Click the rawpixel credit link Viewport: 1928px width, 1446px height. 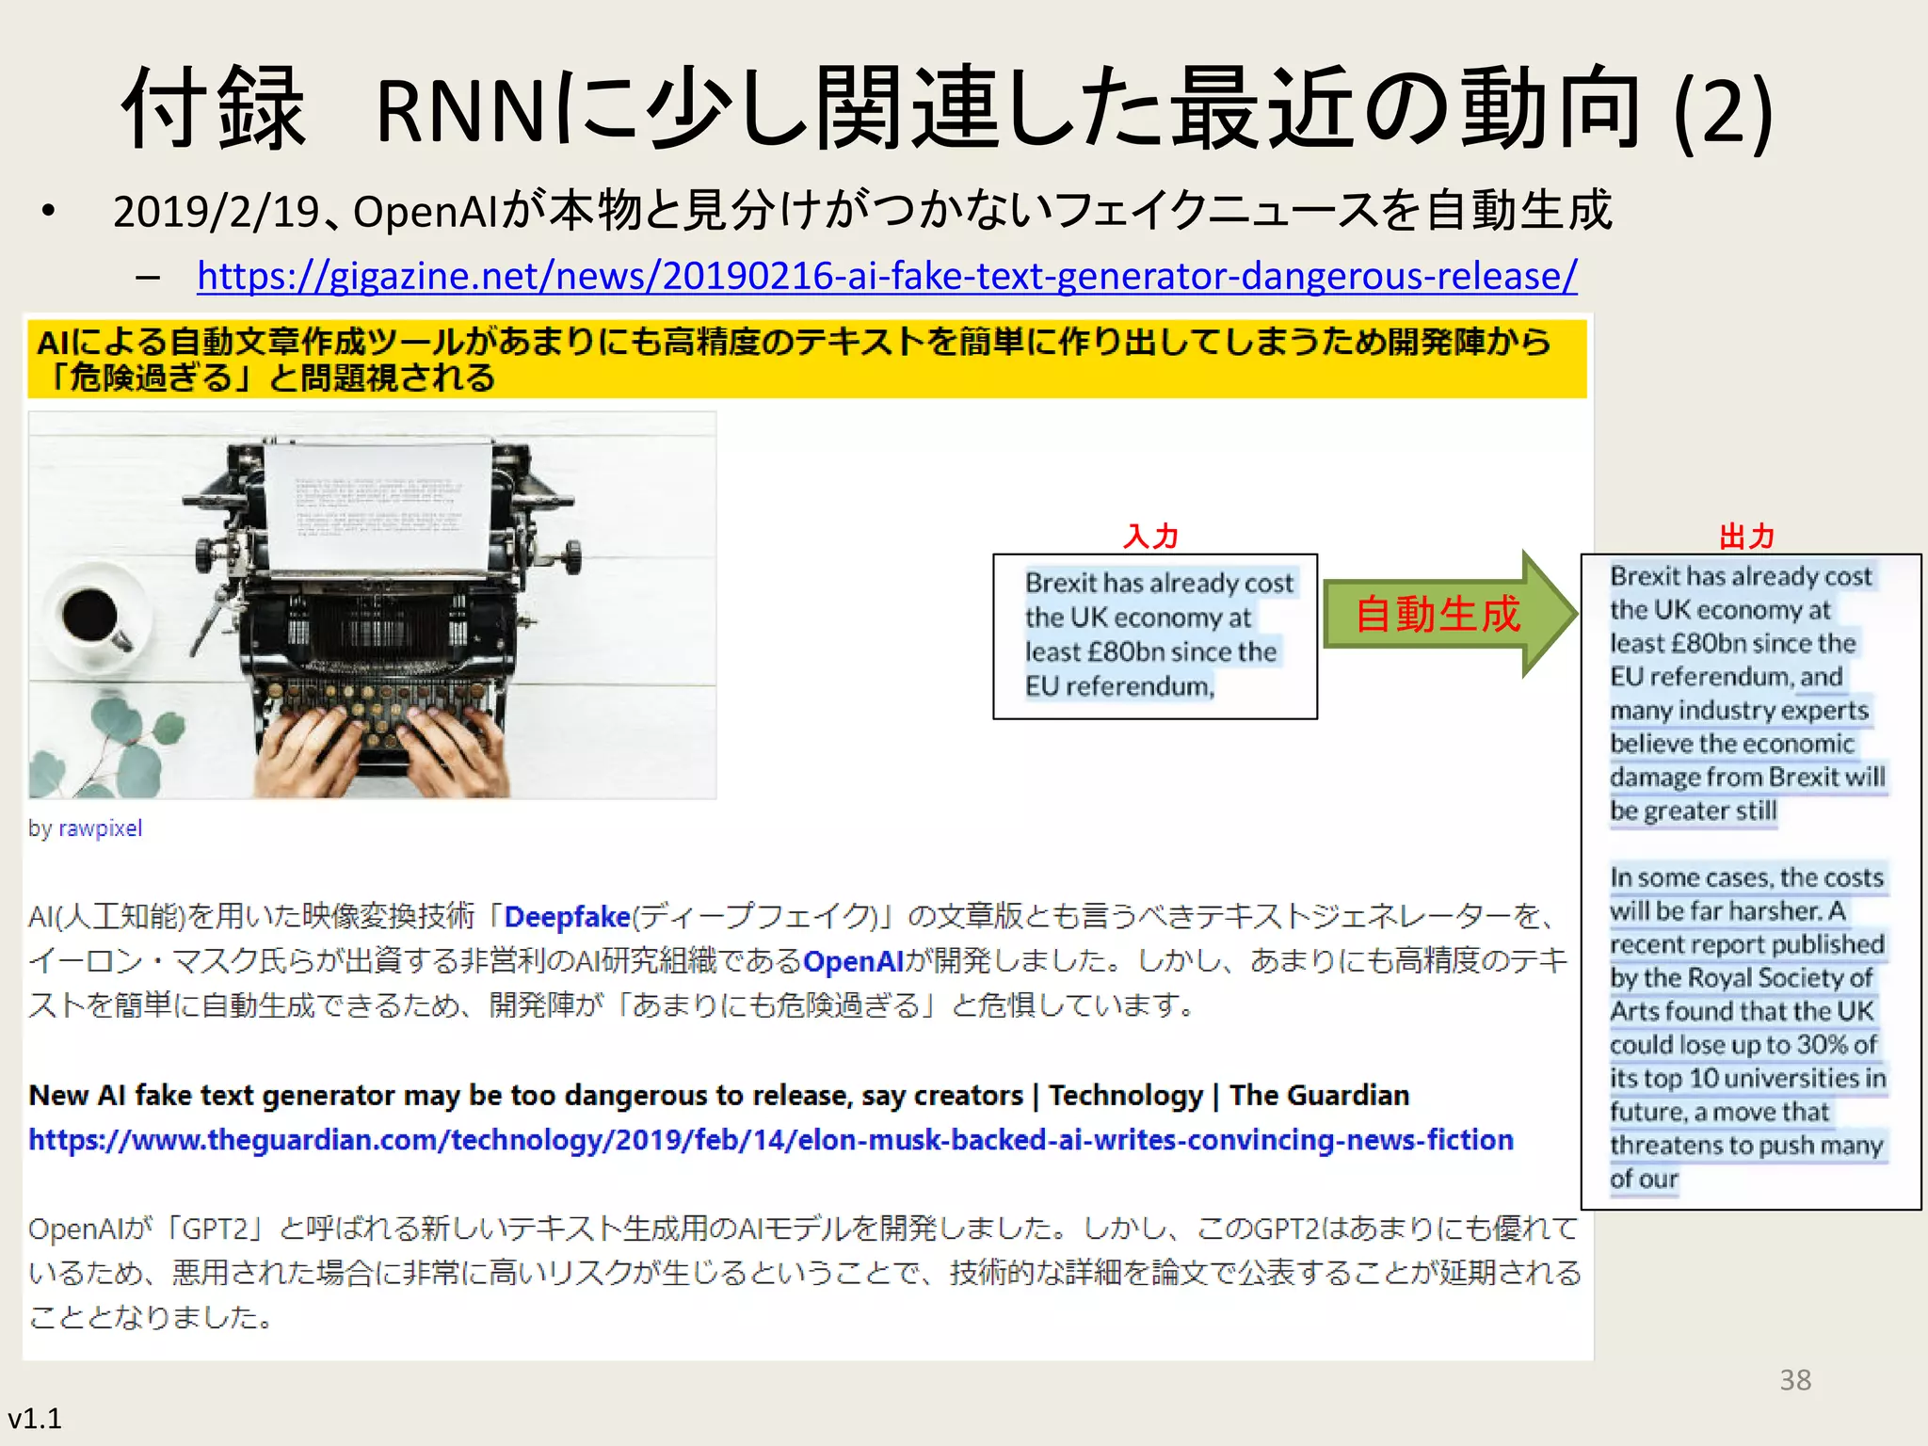point(100,828)
